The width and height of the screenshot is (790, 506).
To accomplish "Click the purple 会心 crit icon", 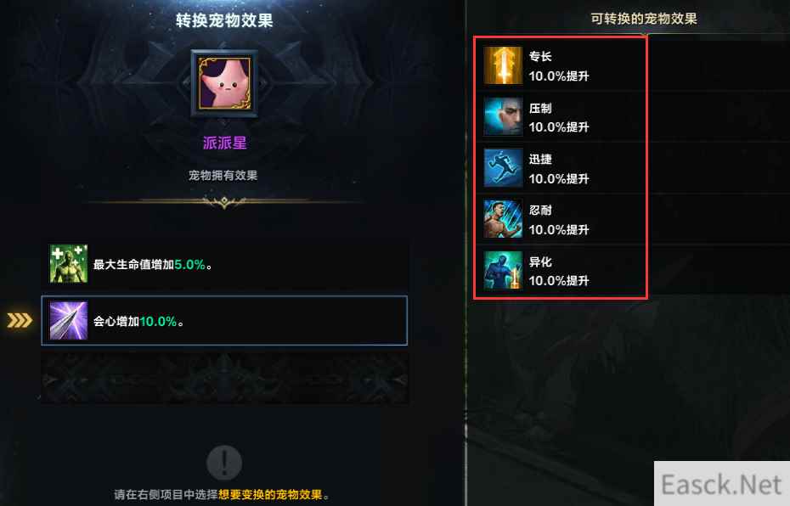I will [x=69, y=321].
